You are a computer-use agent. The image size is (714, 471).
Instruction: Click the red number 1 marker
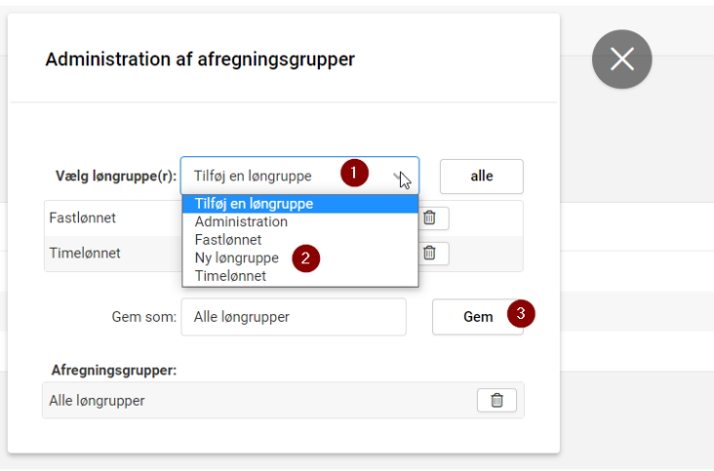[x=354, y=173]
